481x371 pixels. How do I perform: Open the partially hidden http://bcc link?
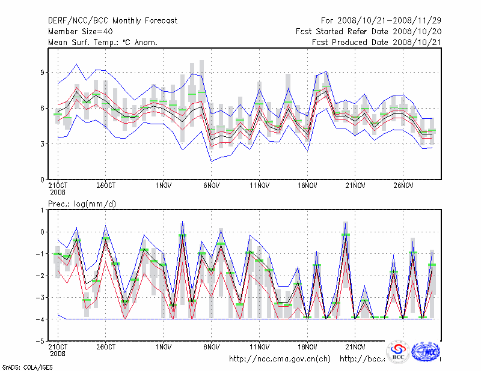362,359
